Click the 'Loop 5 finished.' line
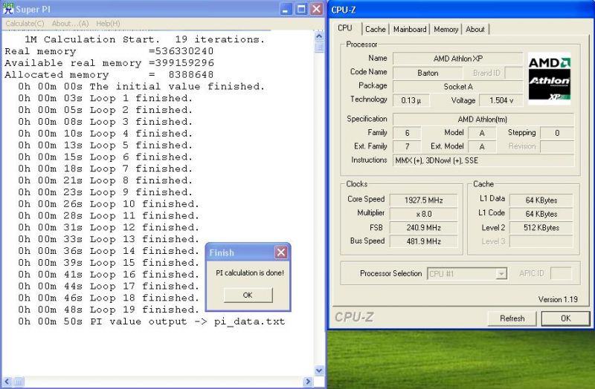This screenshot has height=389, width=595. (x=105, y=145)
